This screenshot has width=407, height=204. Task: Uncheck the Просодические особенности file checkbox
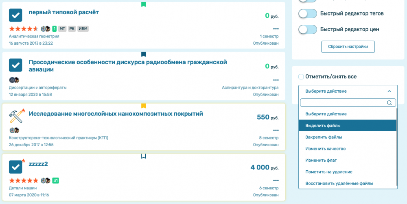(15, 65)
